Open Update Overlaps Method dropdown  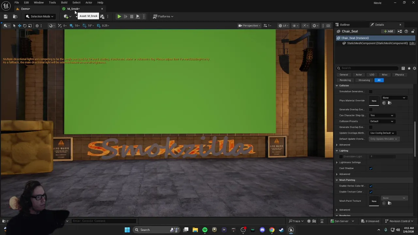383,133
